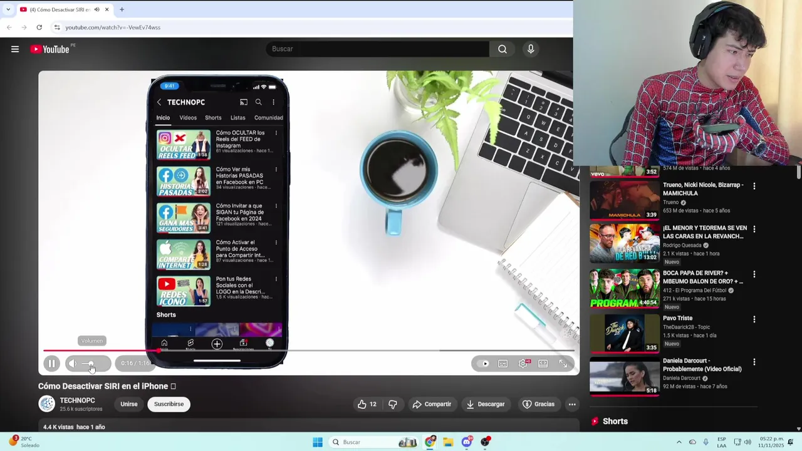Screen dimensions: 802x451
Task: Toggle subtitles in the video player
Action: point(503,363)
